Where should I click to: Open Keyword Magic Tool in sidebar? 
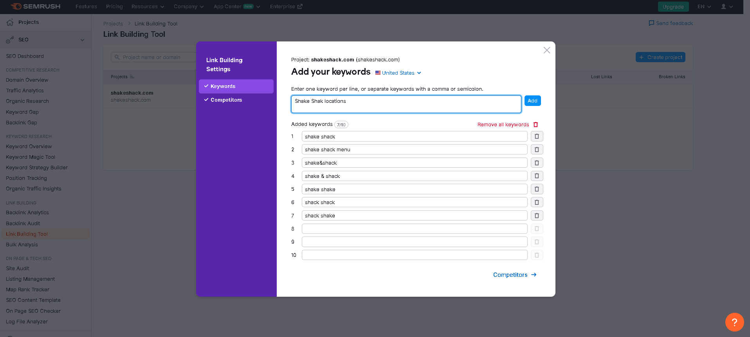(31, 157)
